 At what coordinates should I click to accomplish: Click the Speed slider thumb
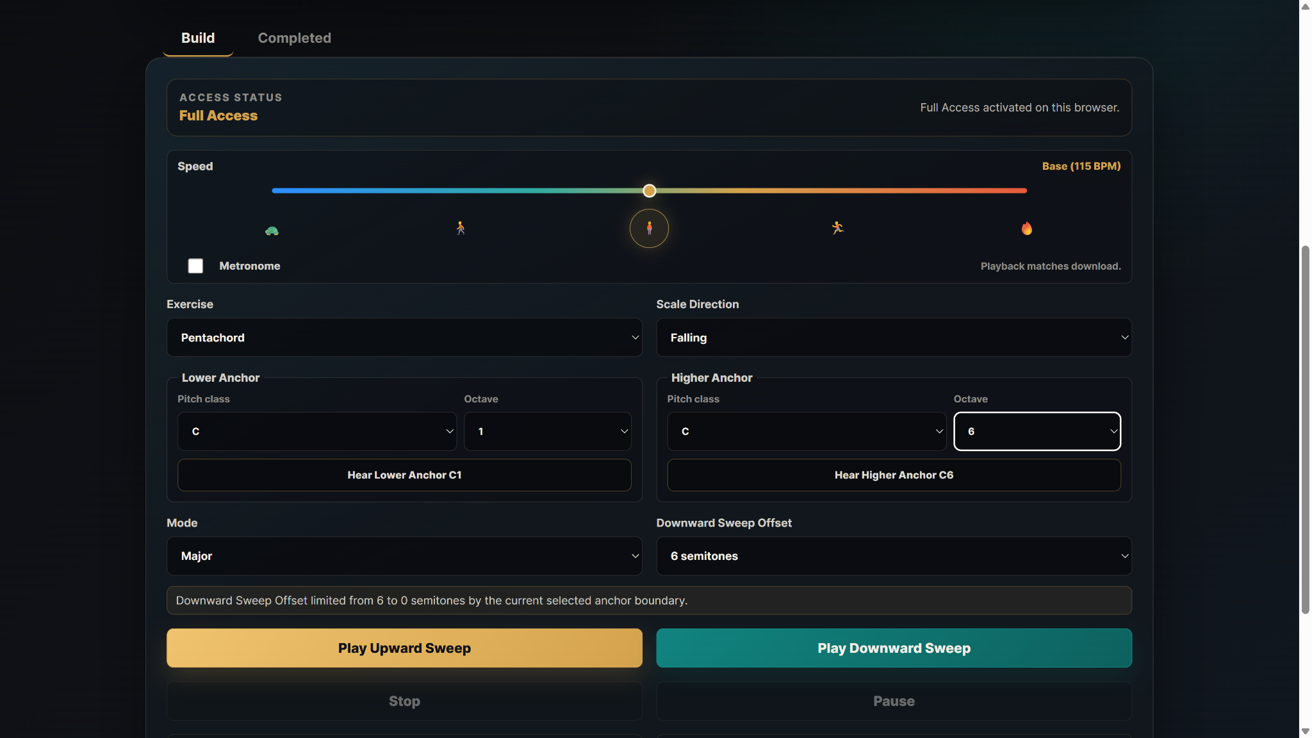coord(649,190)
